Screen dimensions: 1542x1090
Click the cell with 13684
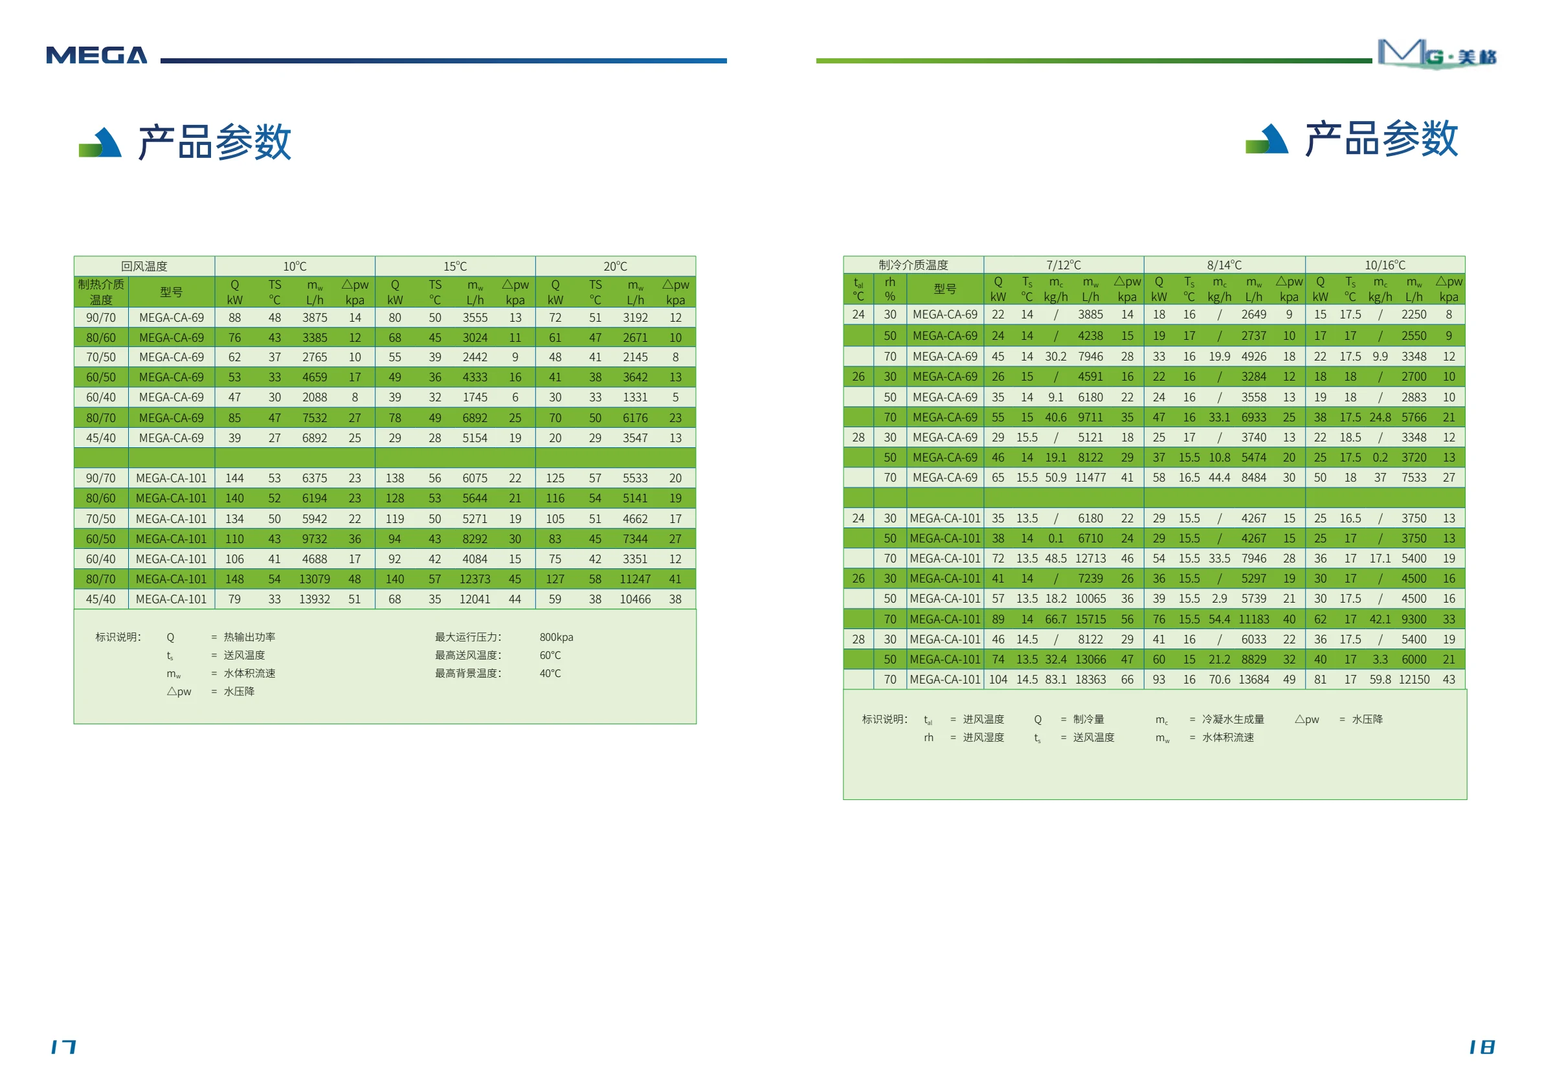point(1254,680)
